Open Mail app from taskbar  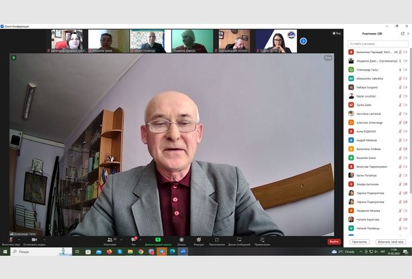[x=98, y=252]
